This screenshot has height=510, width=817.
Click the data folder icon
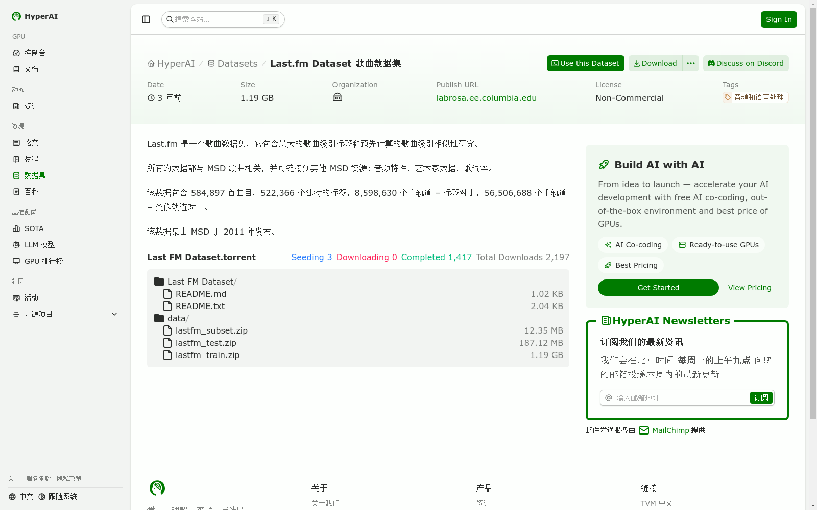pyautogui.click(x=159, y=318)
